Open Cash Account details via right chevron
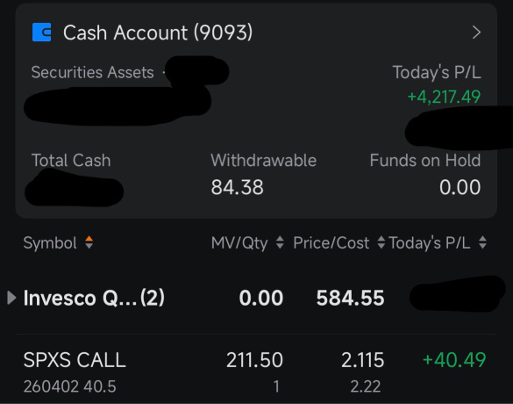 tap(476, 32)
